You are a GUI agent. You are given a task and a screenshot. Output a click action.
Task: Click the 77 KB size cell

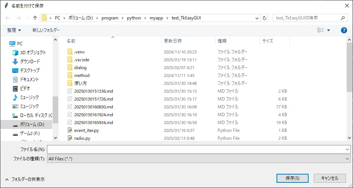tap(281, 107)
